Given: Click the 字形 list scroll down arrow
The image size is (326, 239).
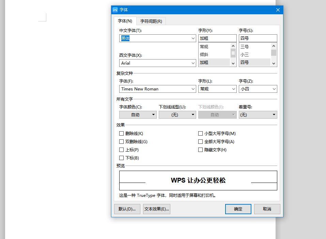Looking at the screenshot, I should tap(233, 64).
